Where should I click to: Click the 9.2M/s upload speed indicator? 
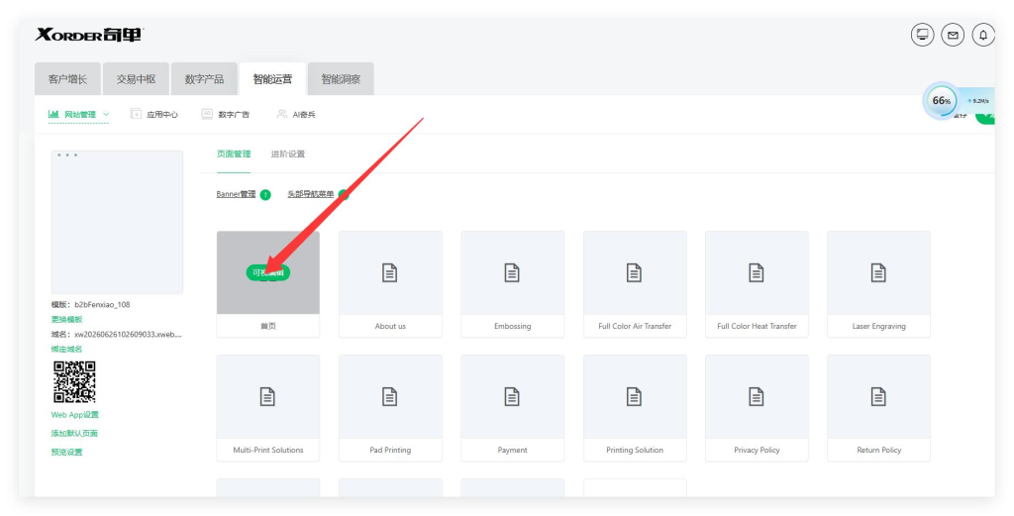point(977,101)
